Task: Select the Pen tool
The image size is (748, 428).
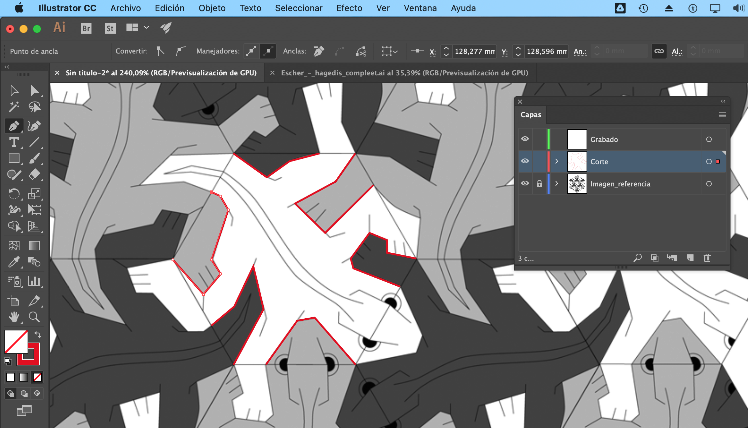Action: click(14, 126)
